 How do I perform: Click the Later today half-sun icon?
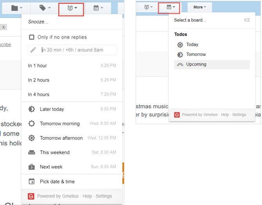32,109
